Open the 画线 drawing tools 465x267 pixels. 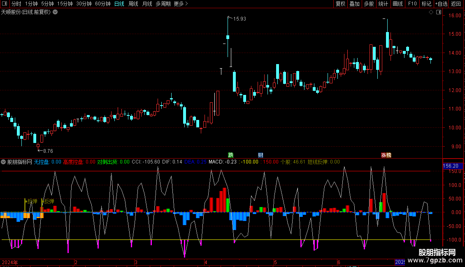coord(398,4)
